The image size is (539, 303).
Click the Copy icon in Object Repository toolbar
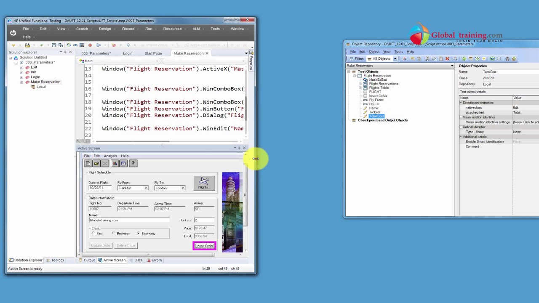tap(434, 58)
